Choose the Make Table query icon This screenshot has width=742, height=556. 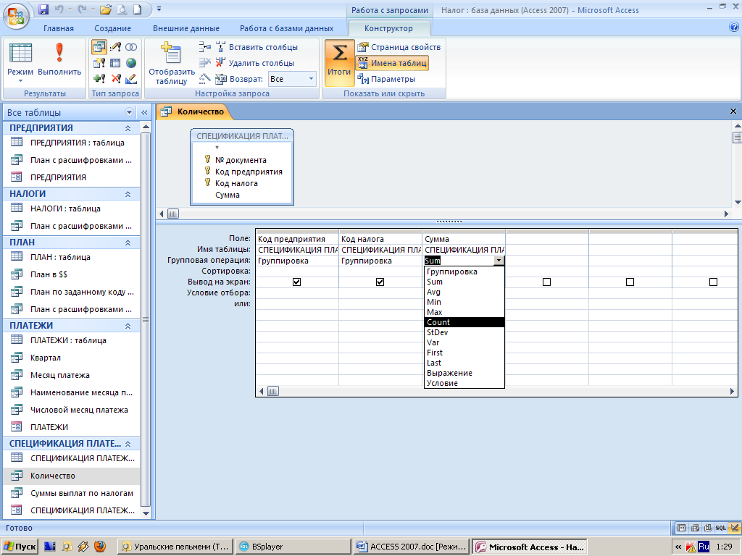[x=99, y=63]
